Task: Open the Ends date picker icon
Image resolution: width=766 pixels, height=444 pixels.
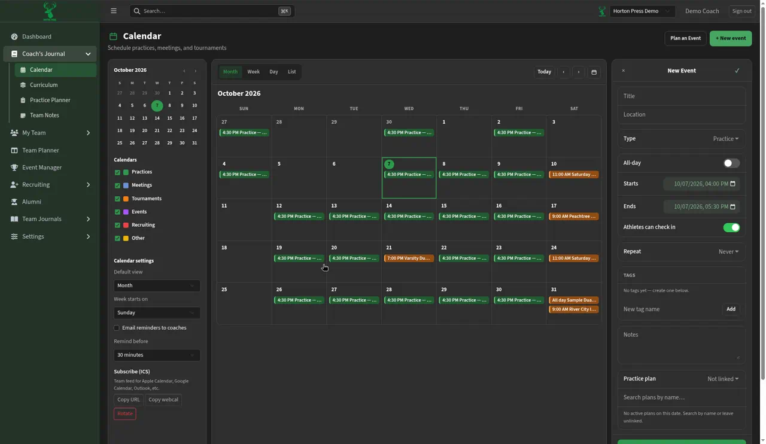Action: pos(732,206)
